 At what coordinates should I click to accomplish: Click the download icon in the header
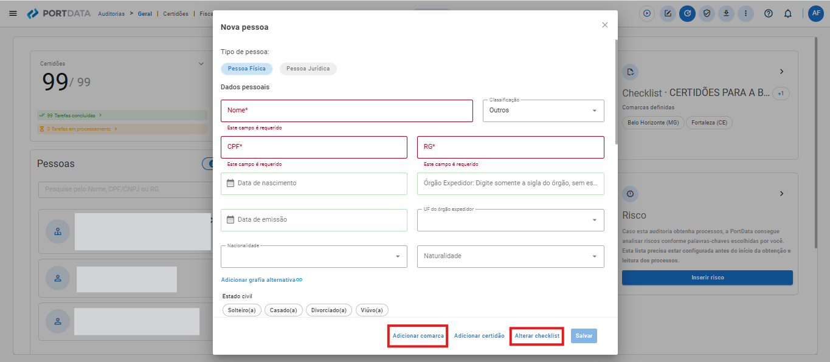pyautogui.click(x=726, y=13)
